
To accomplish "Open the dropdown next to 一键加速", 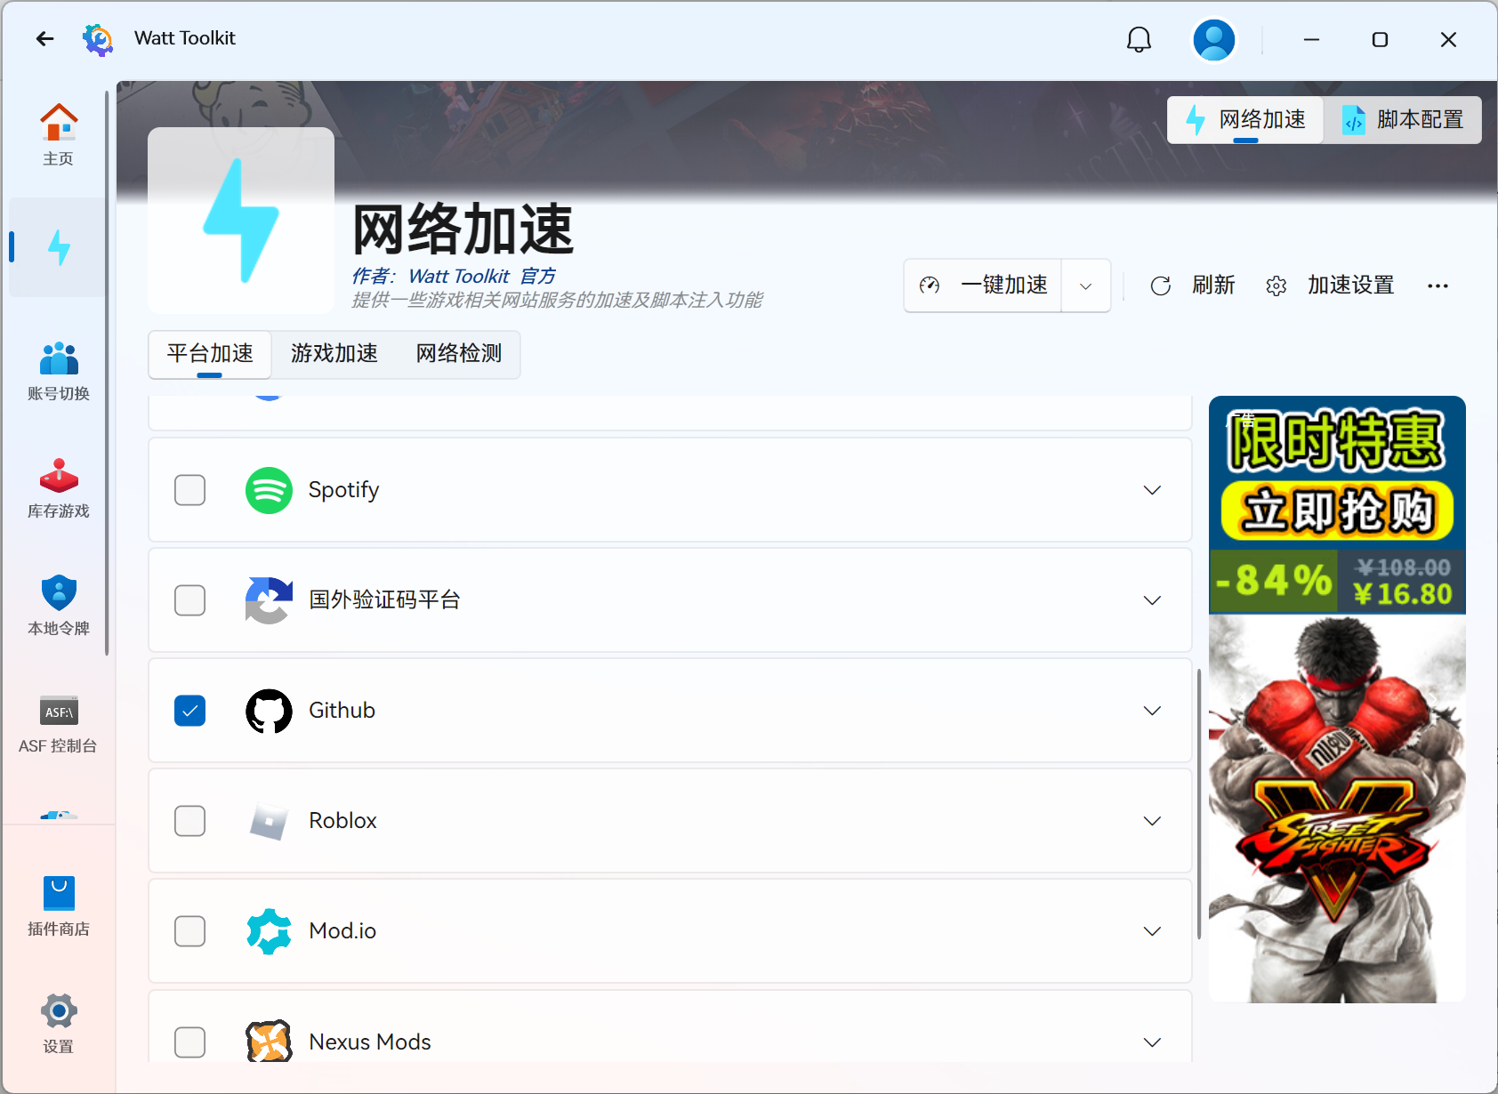I will 1085,286.
